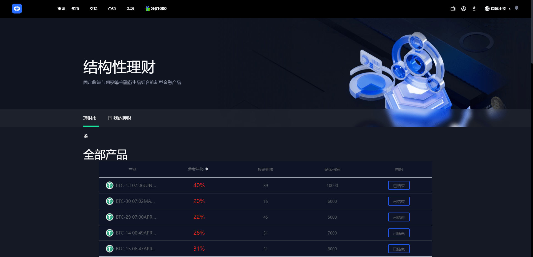Click the 投资期限 column header
Viewport: 533px width, 257px height.
(266, 169)
